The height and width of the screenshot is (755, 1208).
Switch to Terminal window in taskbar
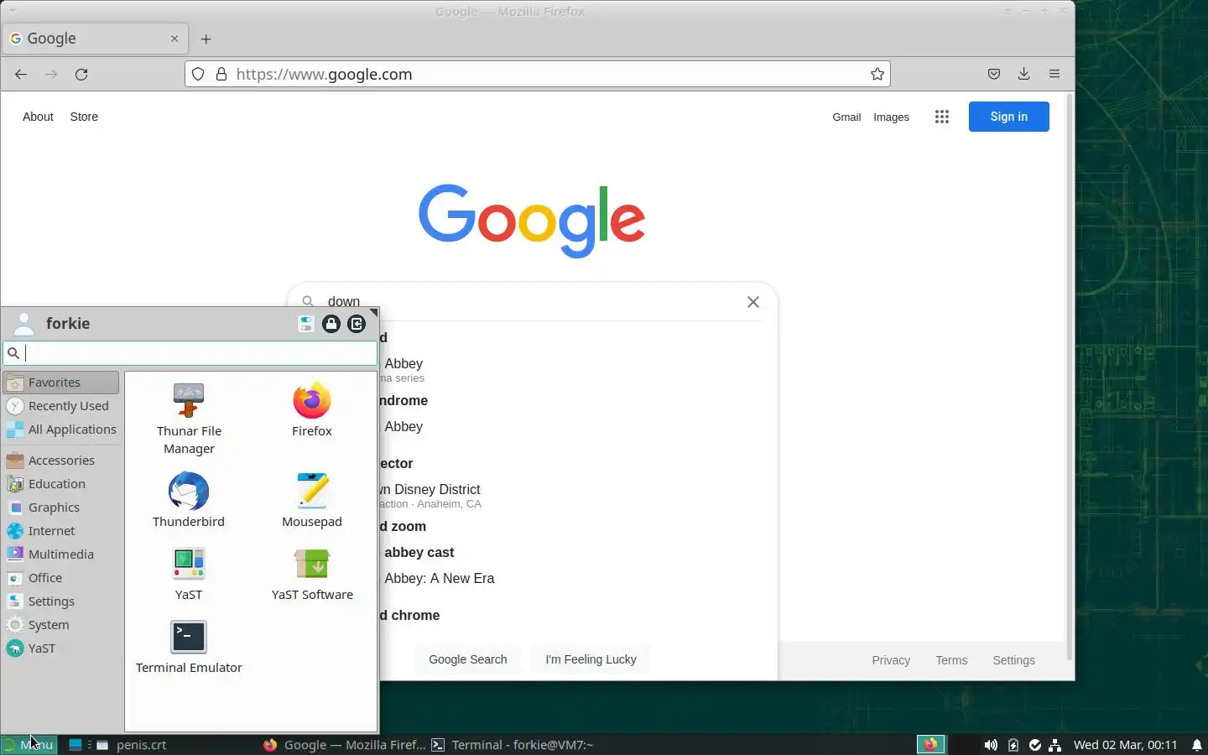coord(512,745)
